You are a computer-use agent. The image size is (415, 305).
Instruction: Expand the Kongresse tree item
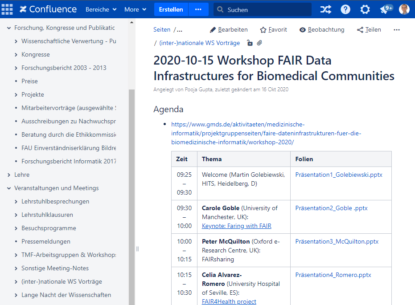[x=16, y=55]
